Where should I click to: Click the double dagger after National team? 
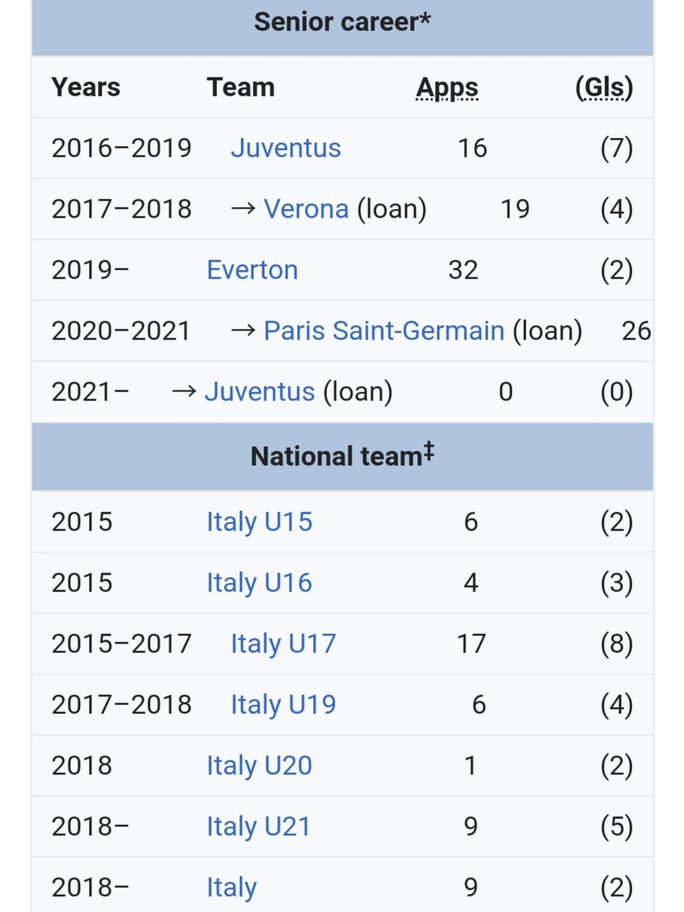[x=429, y=451]
